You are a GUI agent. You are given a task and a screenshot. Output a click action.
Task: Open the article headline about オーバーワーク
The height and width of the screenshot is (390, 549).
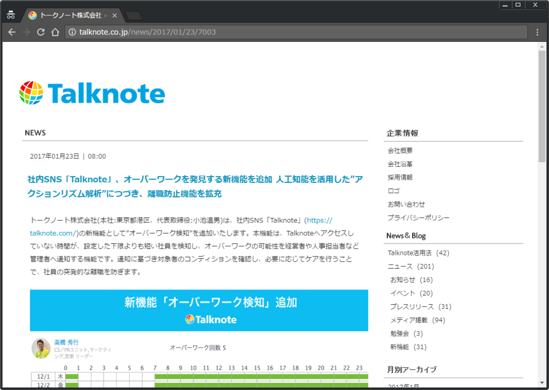(195, 186)
